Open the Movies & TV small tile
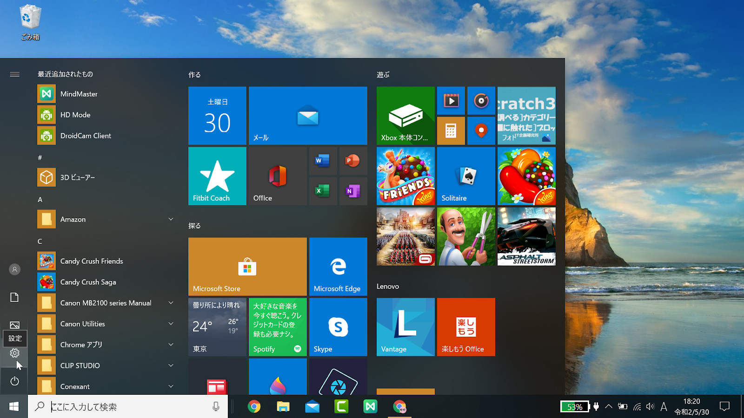 coord(451,101)
